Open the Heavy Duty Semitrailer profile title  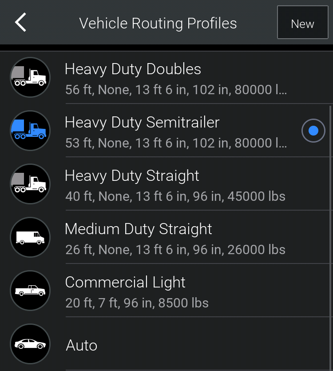coord(142,123)
